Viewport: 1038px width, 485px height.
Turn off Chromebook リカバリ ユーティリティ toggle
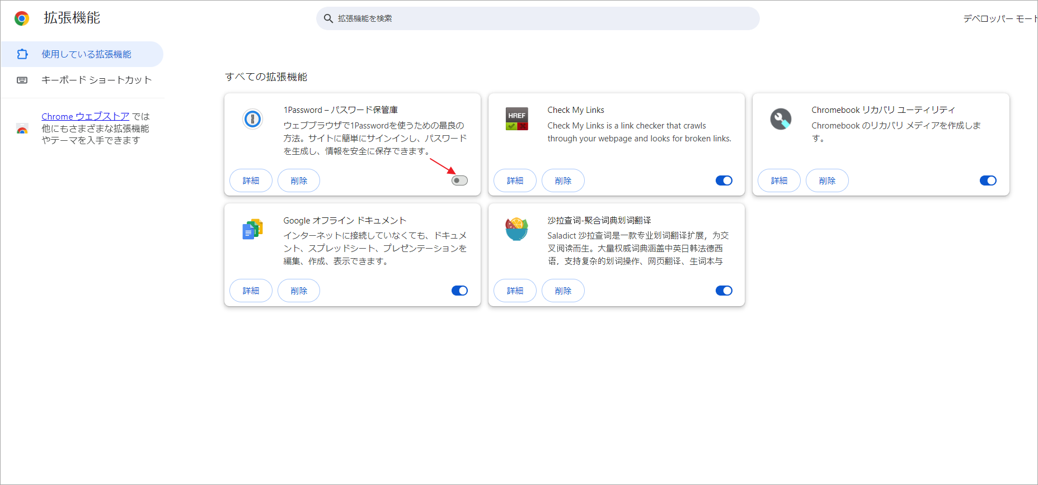[x=988, y=180]
